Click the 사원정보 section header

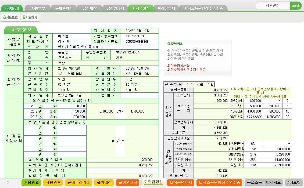coord(22,30)
